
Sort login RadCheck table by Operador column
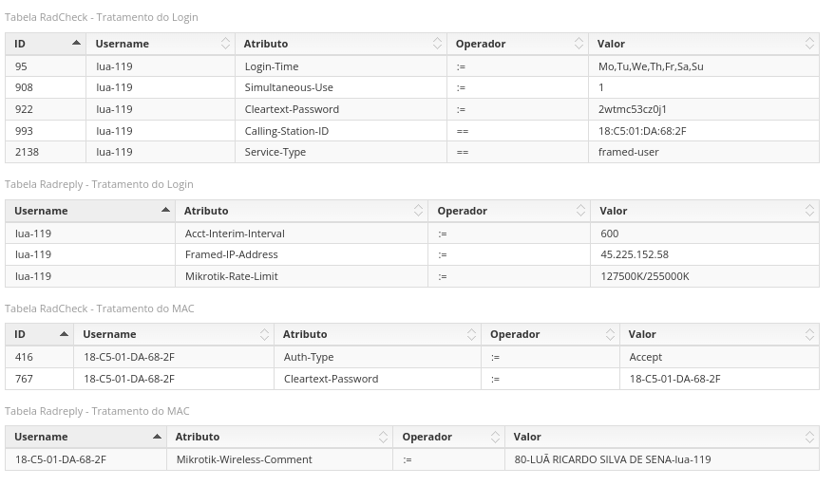tap(518, 44)
